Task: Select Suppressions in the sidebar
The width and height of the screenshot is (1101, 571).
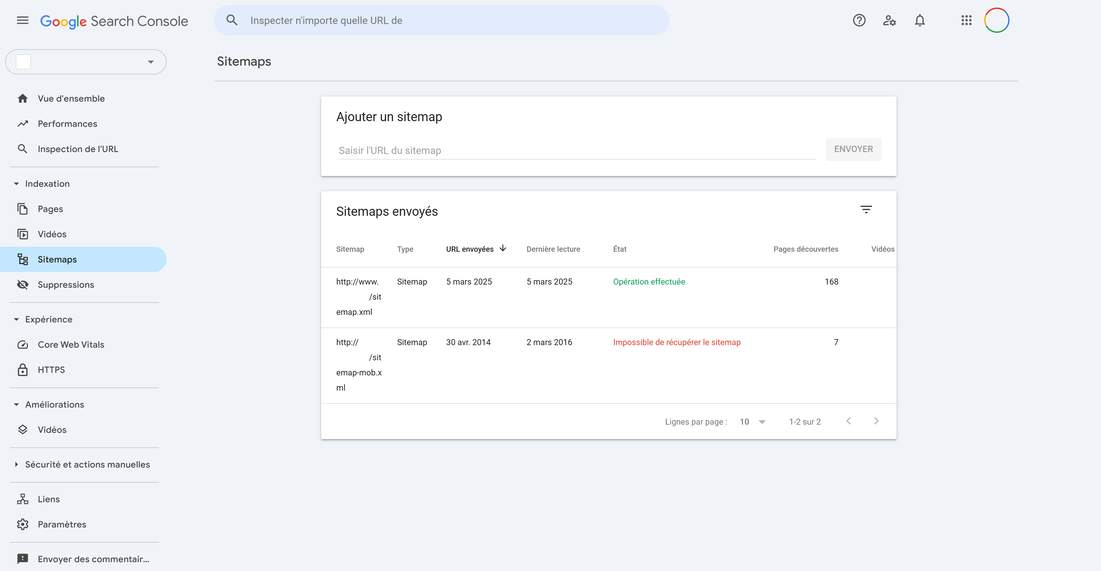Action: tap(65, 284)
